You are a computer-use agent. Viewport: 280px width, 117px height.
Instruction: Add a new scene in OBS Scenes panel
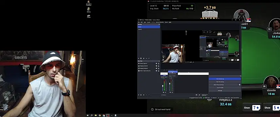coord(139,58)
